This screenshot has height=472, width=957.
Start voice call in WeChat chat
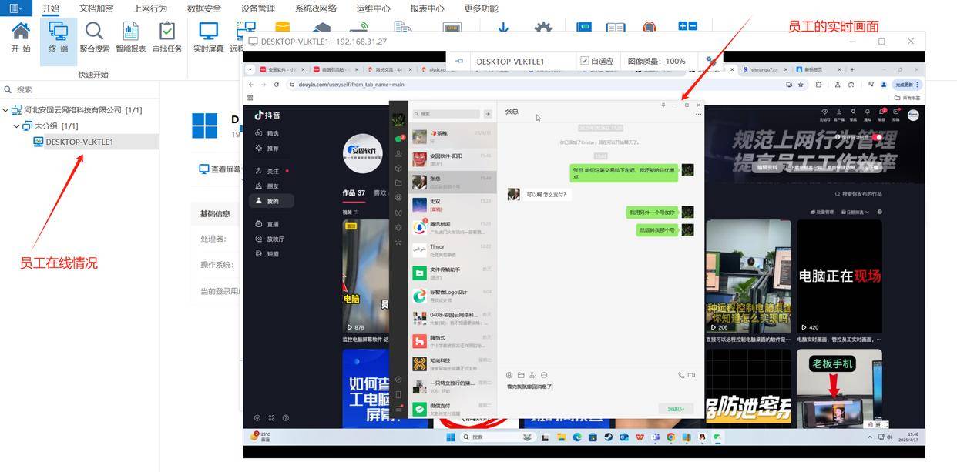click(681, 375)
